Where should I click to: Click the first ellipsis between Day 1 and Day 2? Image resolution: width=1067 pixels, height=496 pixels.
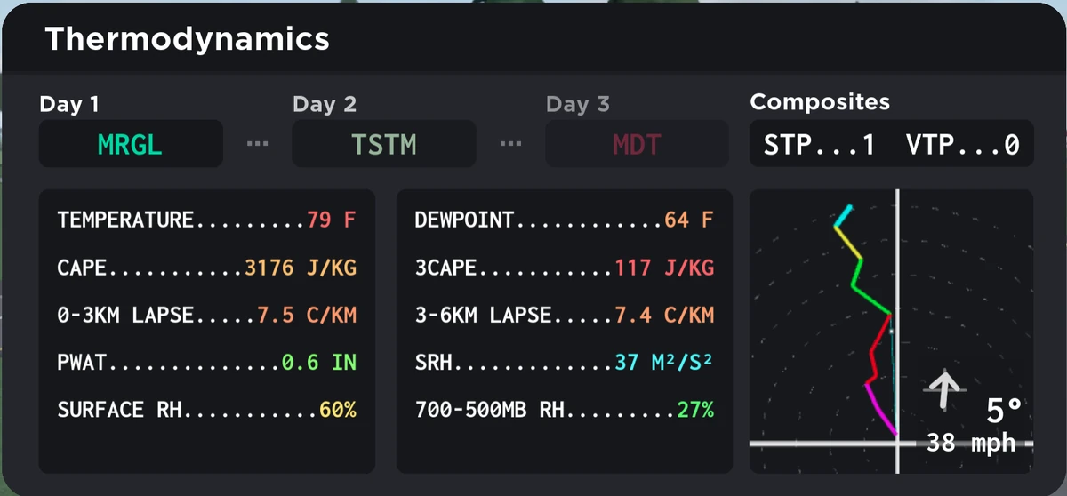[x=257, y=144]
